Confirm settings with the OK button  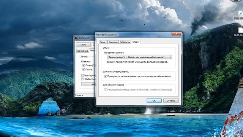point(154,100)
